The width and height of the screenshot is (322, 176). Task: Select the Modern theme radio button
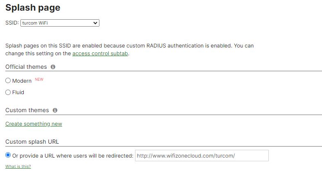point(8,81)
